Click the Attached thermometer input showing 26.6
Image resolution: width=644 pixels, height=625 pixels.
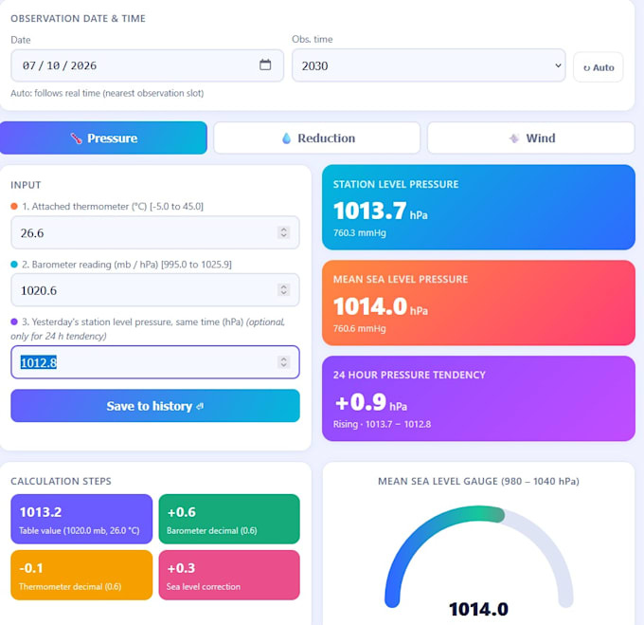[x=155, y=232]
